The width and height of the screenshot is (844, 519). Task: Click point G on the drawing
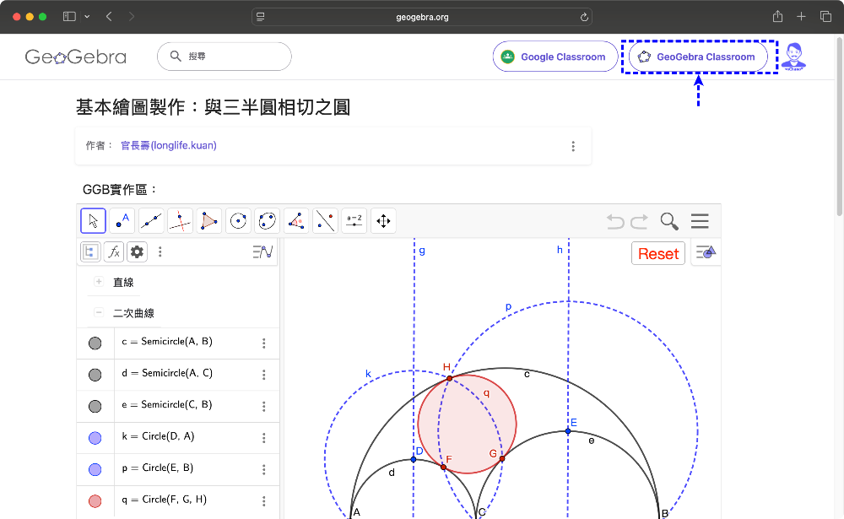click(502, 459)
